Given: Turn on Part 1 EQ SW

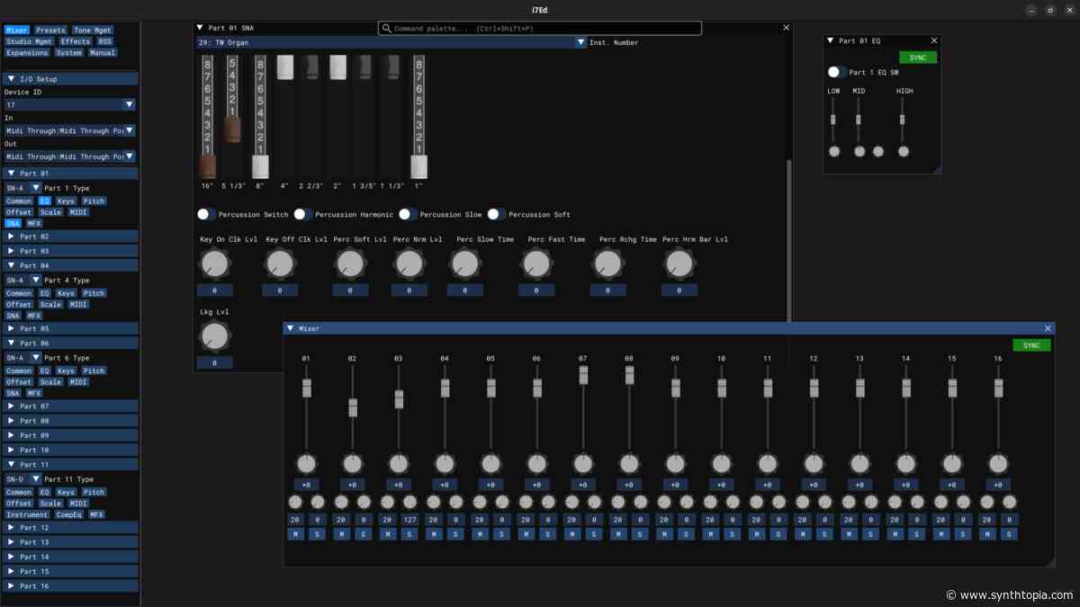Looking at the screenshot, I should [x=837, y=72].
